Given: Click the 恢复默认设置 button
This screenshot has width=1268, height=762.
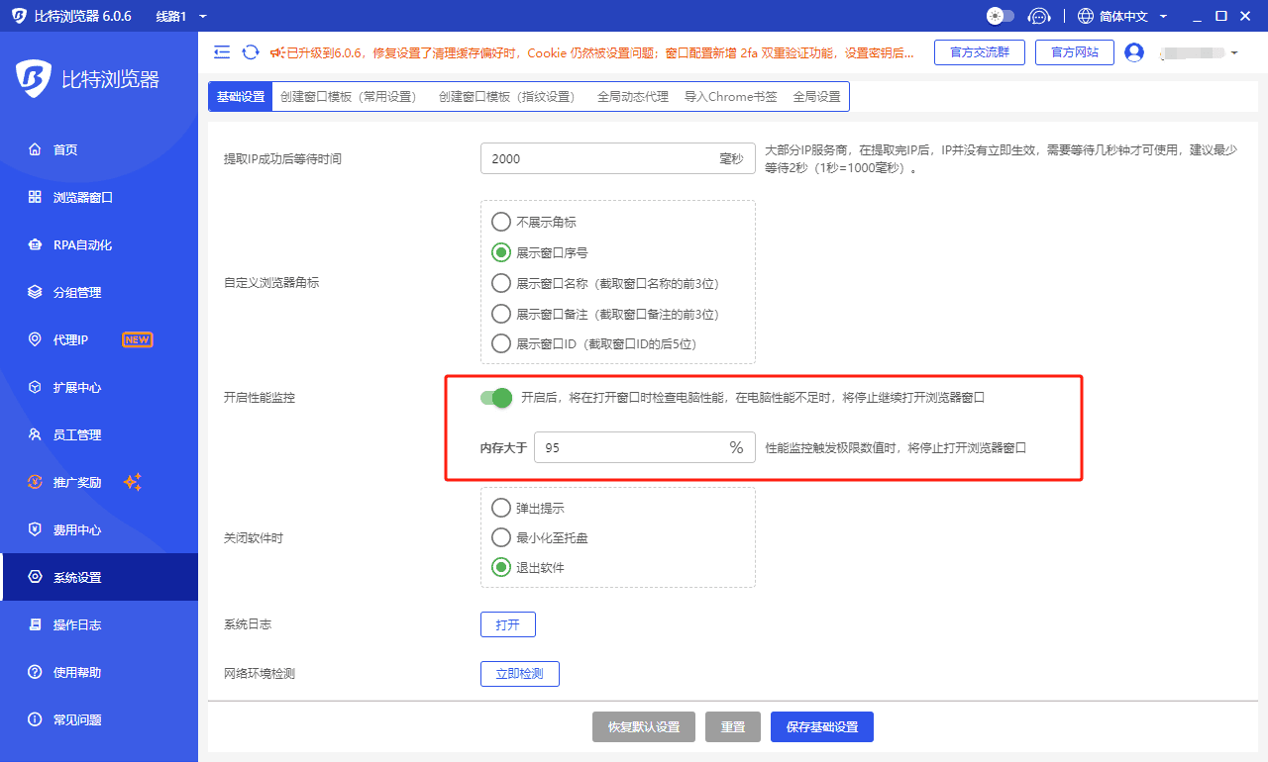Looking at the screenshot, I should point(644,726).
